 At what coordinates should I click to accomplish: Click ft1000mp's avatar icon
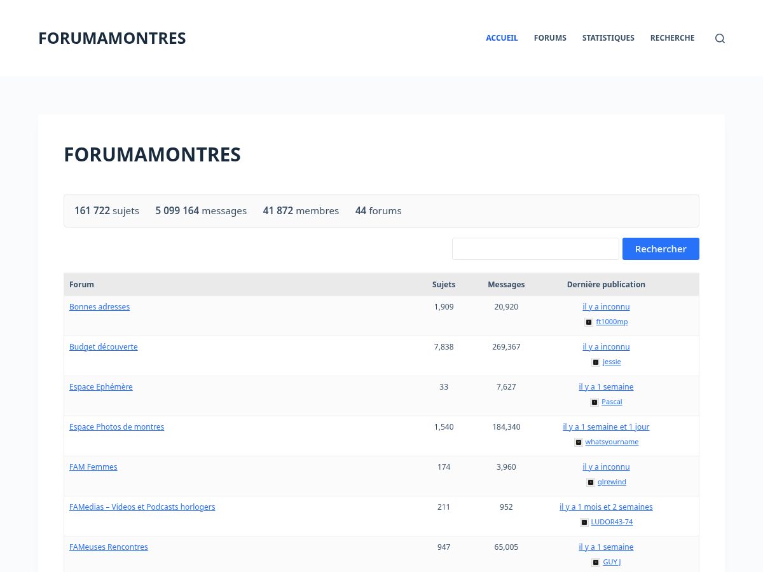pos(589,322)
